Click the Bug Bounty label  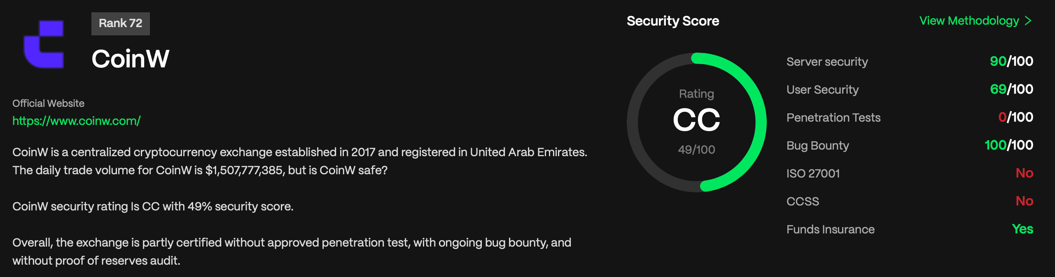(x=817, y=145)
